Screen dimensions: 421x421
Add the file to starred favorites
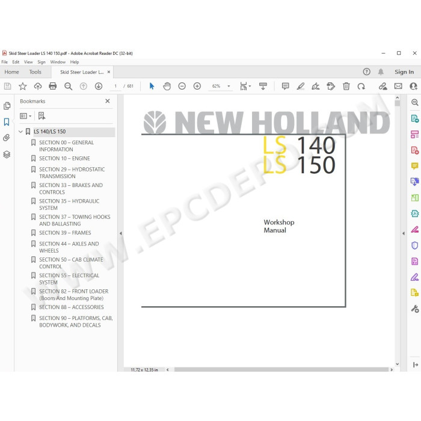[x=23, y=86]
